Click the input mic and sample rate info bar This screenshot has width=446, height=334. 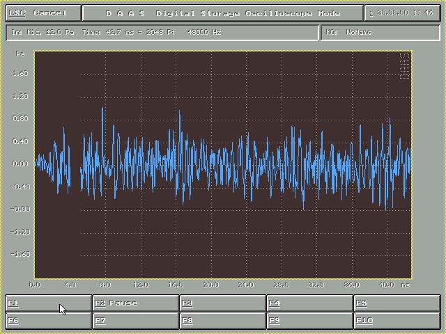(162, 32)
